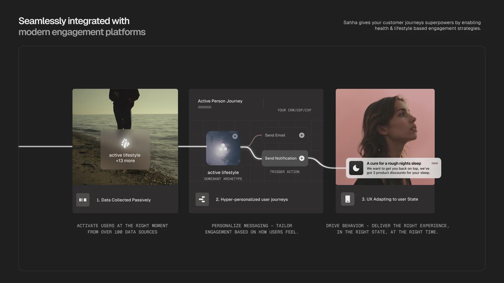
Task: Click the Data Collected Passively label
Action: 123,200
